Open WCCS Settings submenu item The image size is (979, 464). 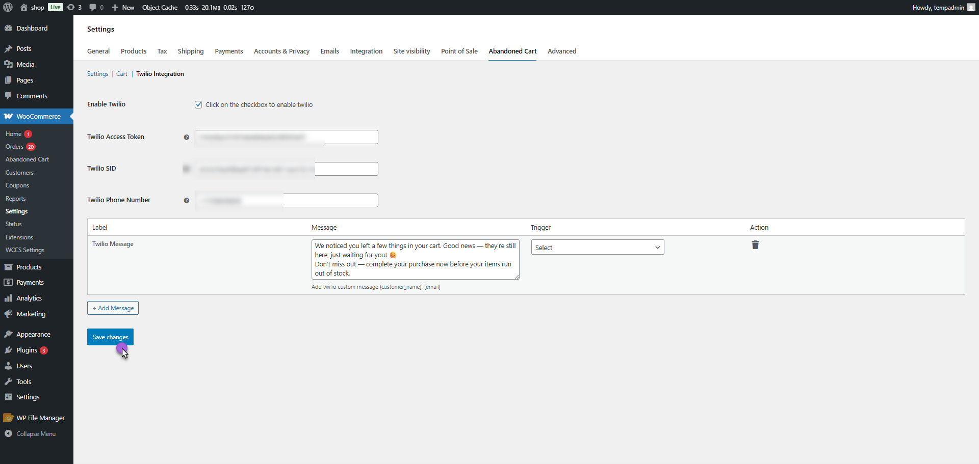(25, 250)
